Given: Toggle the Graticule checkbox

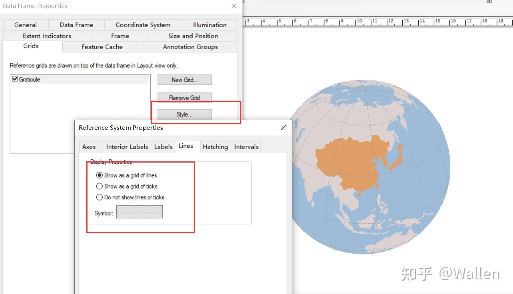Looking at the screenshot, I should tap(15, 79).
